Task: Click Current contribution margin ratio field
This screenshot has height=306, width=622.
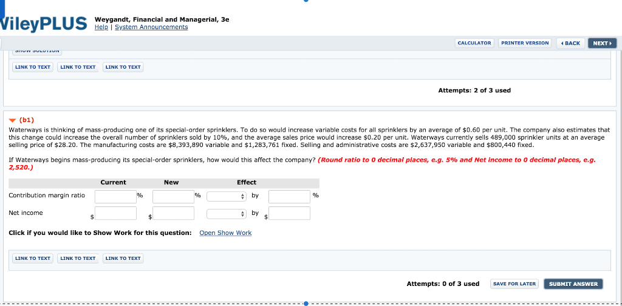Action: coord(115,197)
